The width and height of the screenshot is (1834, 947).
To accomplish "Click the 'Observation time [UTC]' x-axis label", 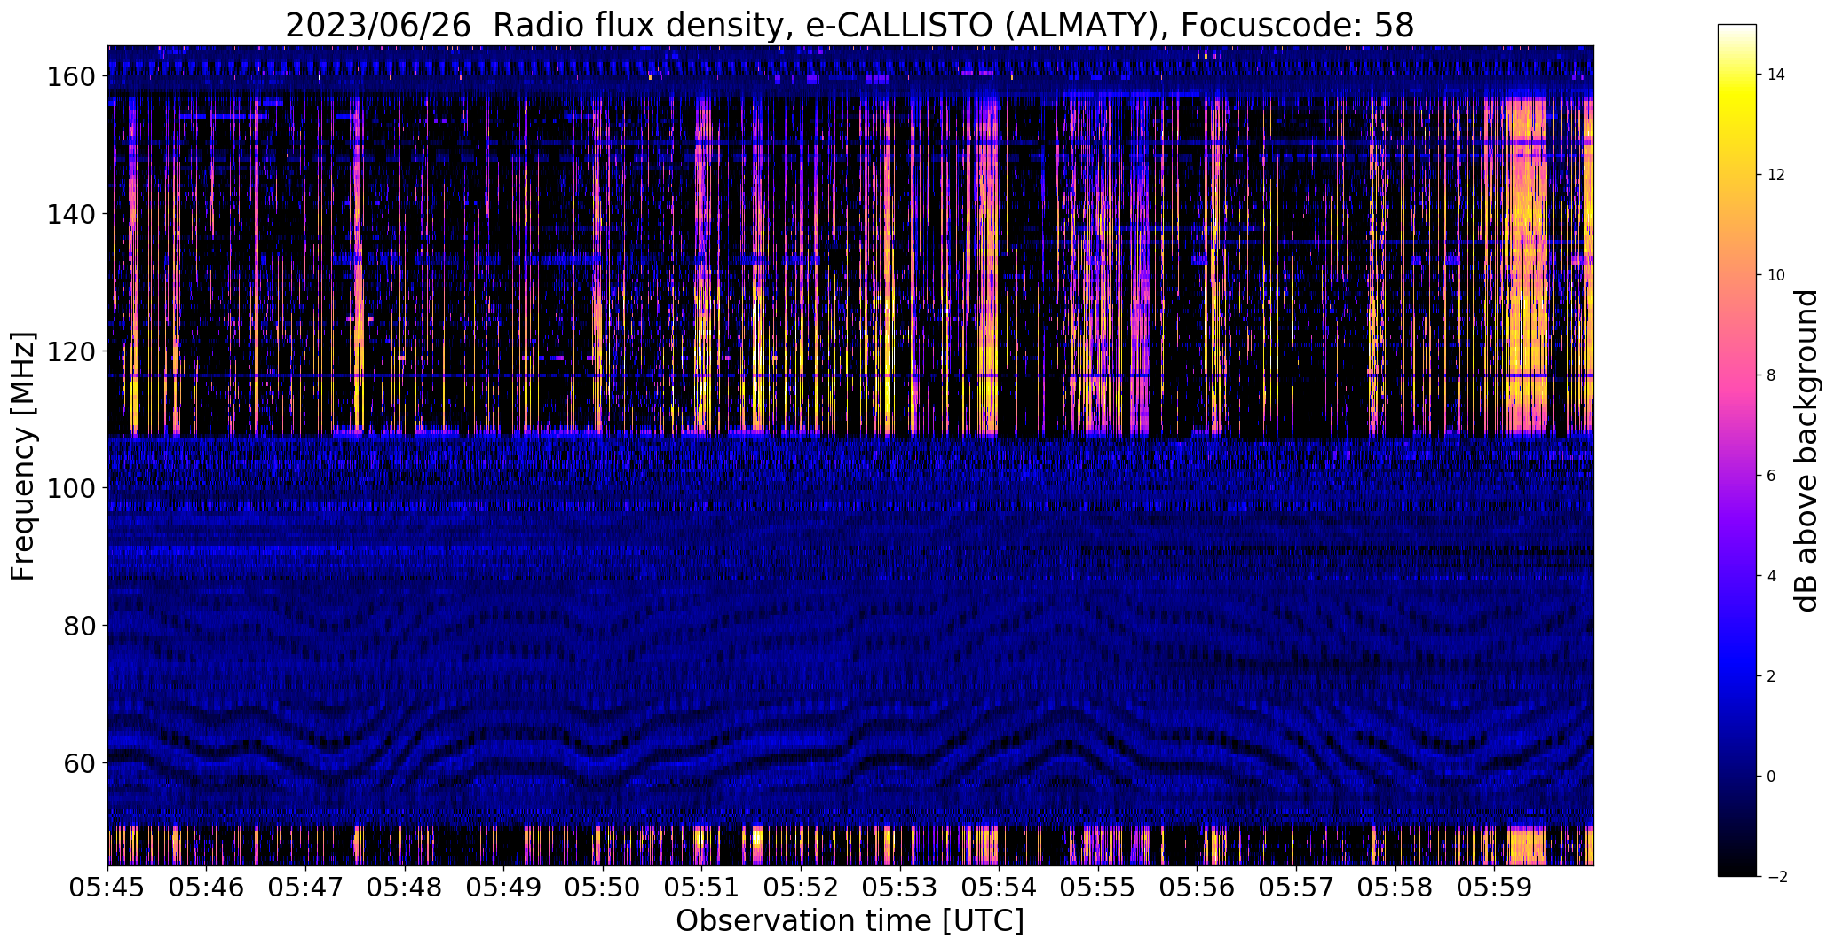I will pos(850,921).
